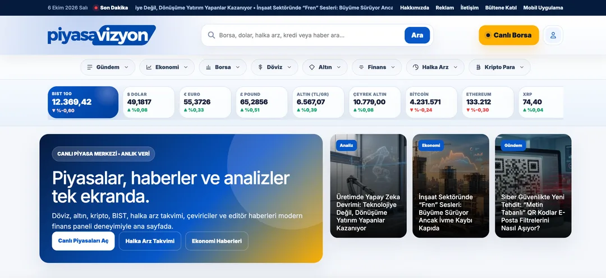Expand the Finans dropdown chevron
The width and height of the screenshot is (606, 278).
393,67
